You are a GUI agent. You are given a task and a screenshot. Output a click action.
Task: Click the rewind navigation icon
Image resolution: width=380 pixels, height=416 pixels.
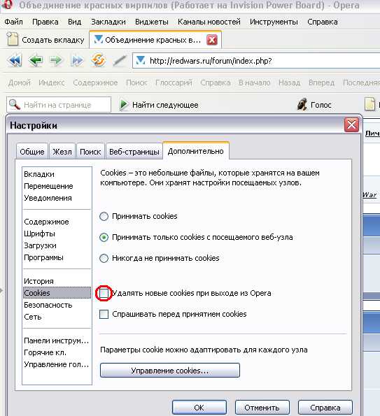(x=15, y=61)
